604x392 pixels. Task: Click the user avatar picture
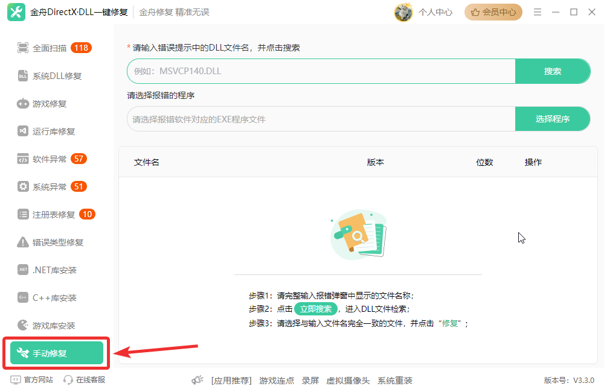403,12
